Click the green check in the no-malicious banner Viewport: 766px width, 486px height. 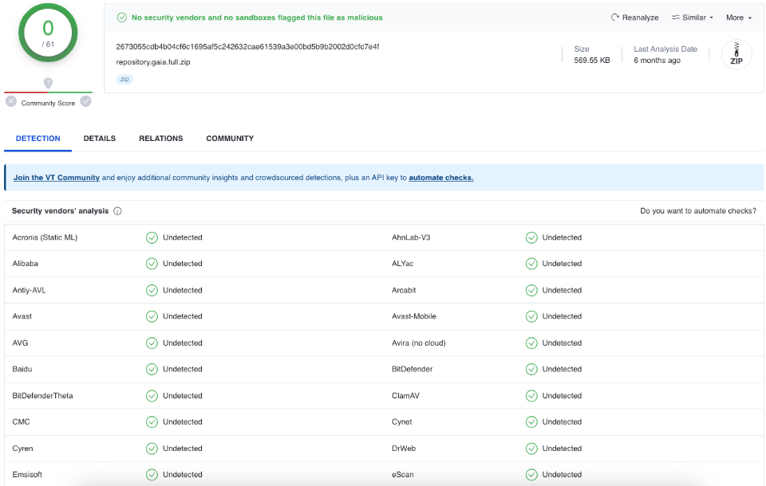pos(121,18)
